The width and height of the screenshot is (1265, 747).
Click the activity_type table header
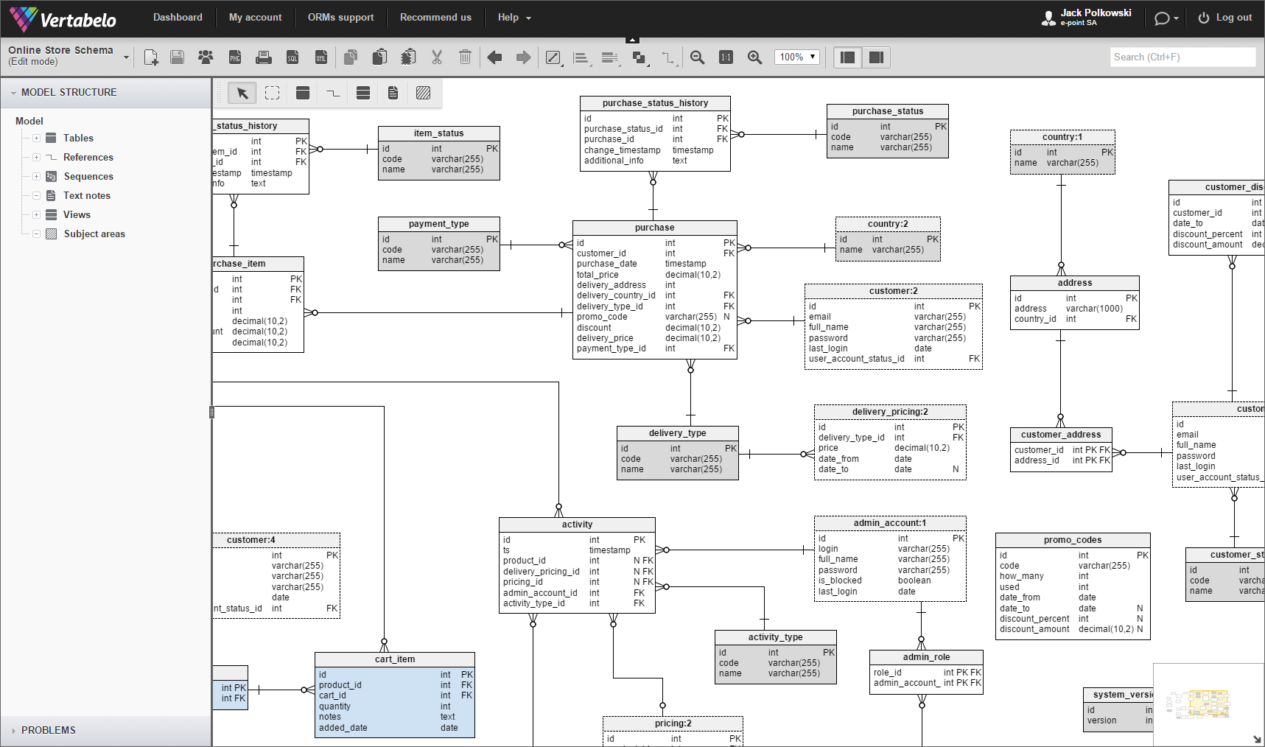point(776,637)
